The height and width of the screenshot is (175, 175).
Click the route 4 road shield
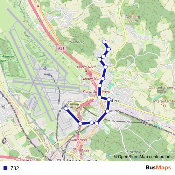coord(38,6)
